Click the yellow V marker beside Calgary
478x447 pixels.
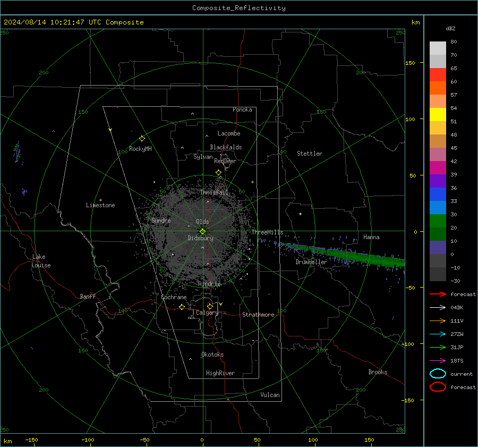(x=221, y=304)
